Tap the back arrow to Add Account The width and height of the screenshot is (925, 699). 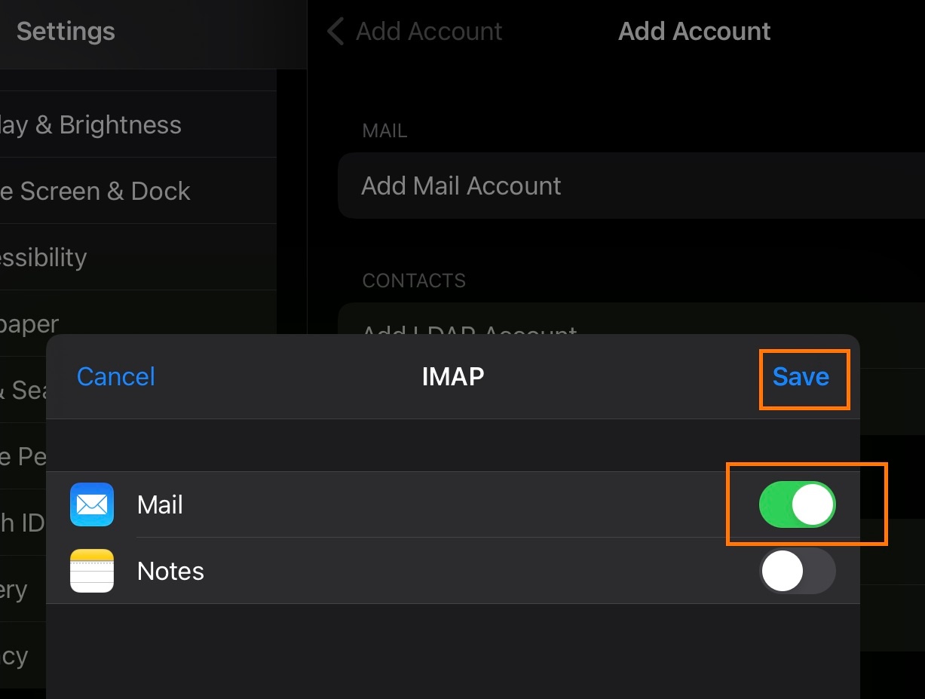334,31
